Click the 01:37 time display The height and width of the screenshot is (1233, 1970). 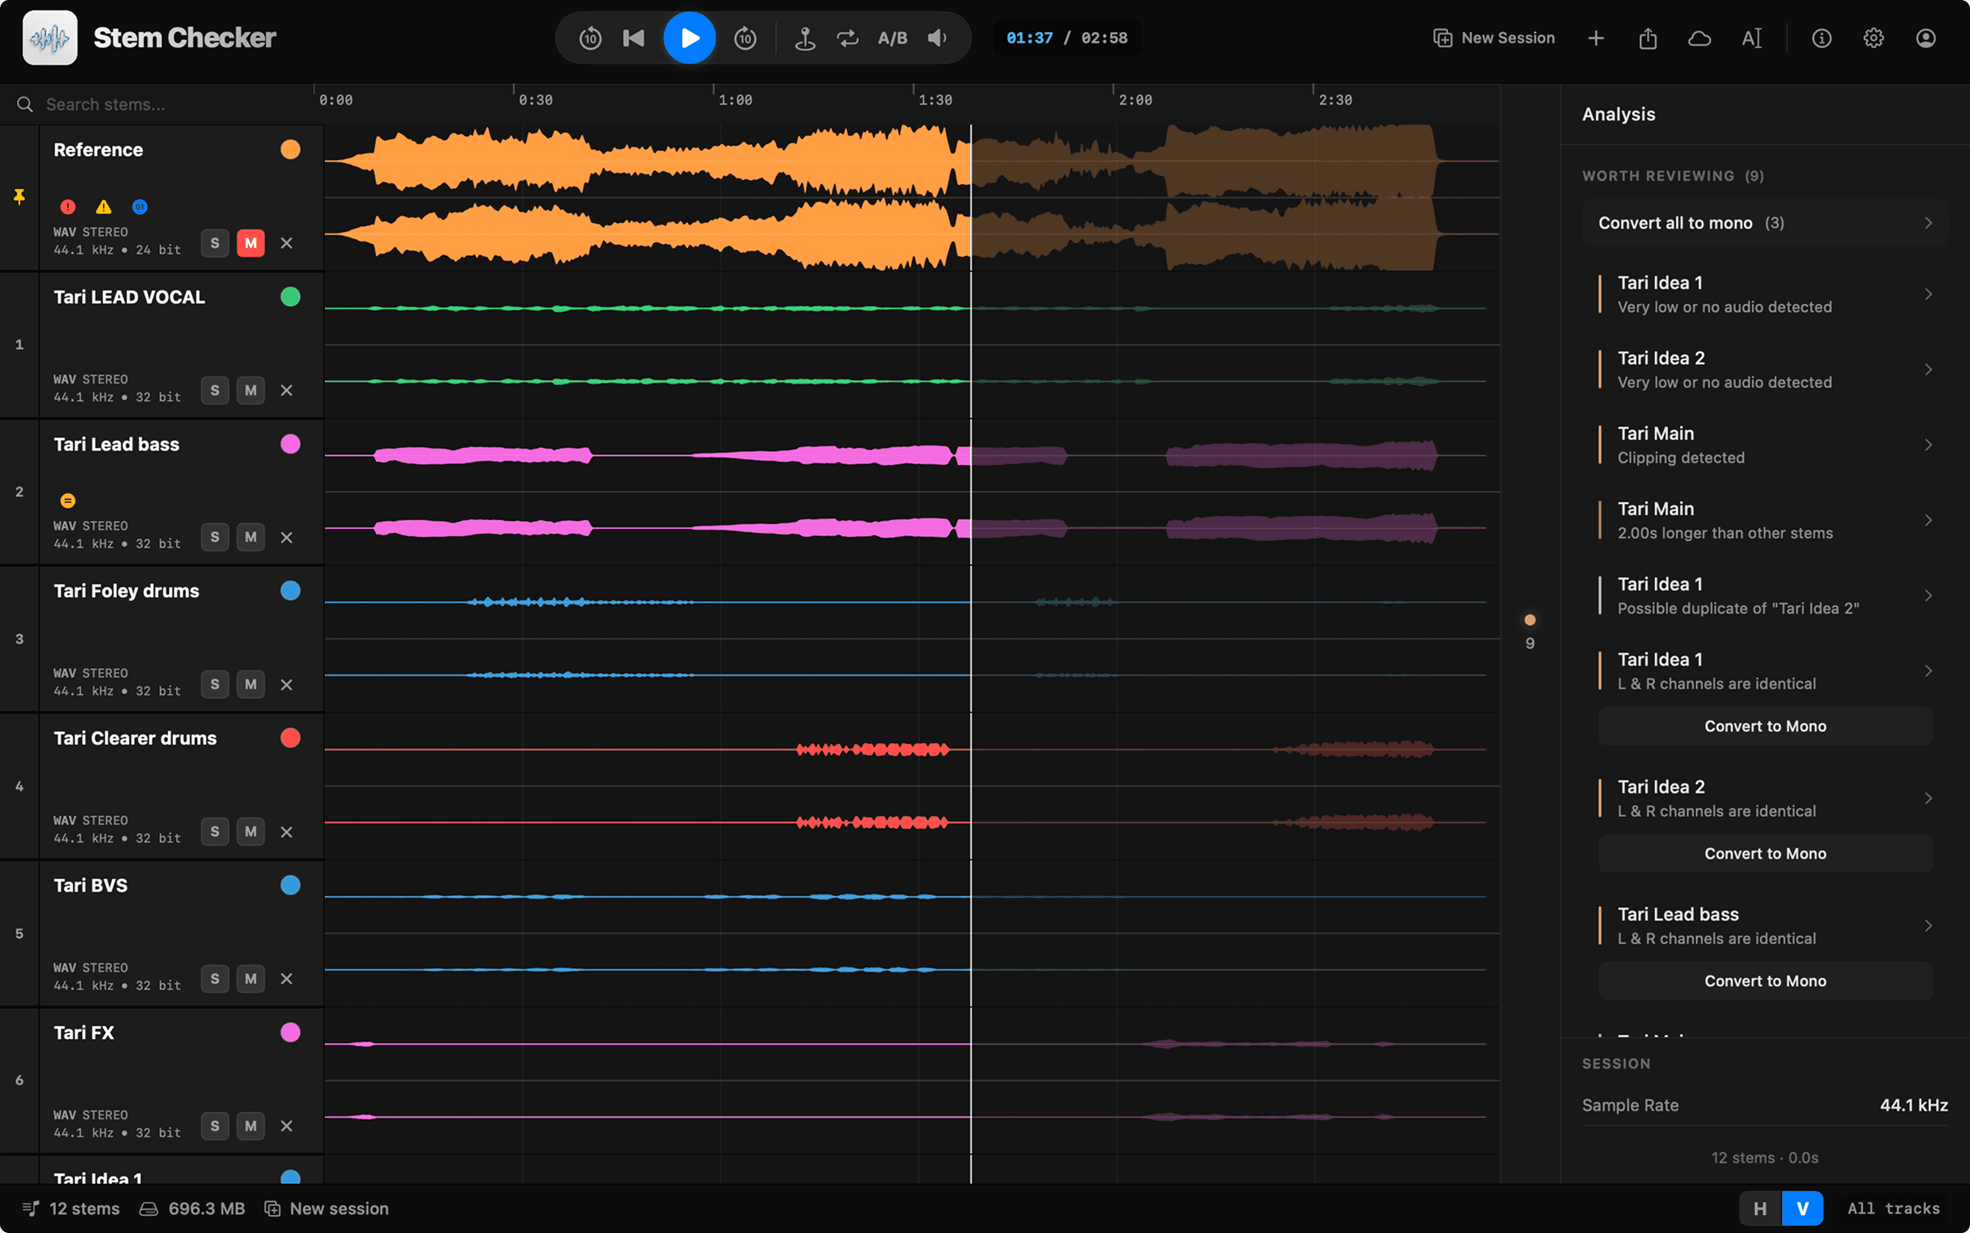click(x=1030, y=37)
